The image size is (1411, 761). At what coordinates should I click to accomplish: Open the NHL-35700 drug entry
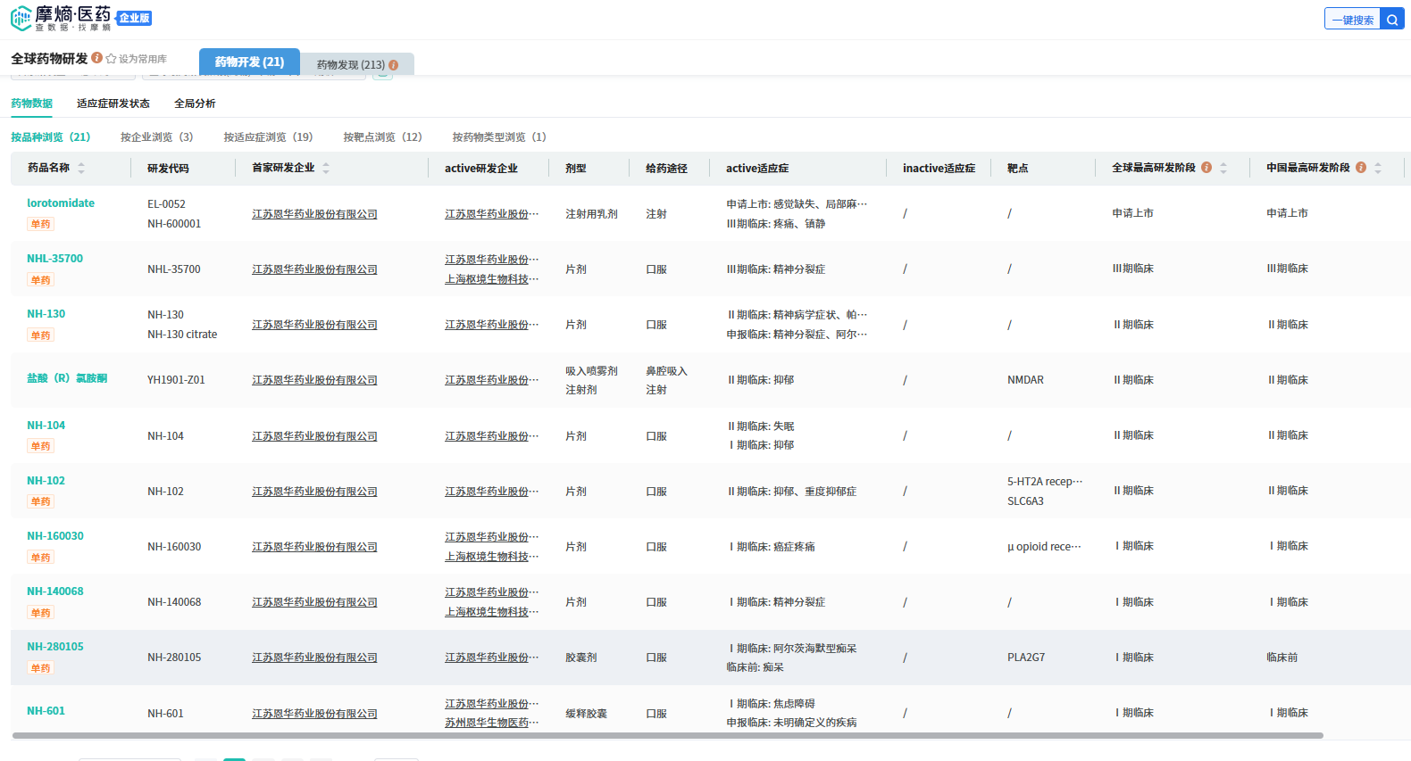pyautogui.click(x=54, y=259)
